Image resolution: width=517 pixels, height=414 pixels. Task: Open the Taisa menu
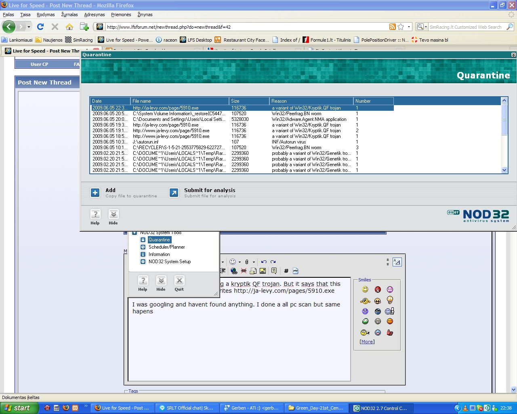click(x=25, y=15)
